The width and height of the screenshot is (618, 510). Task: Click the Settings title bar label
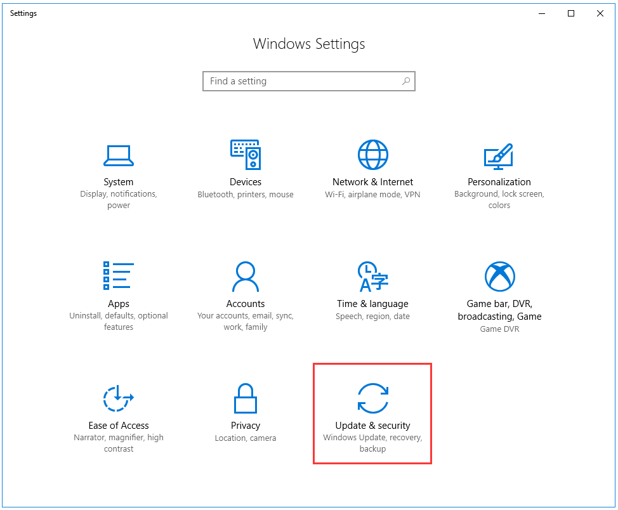click(x=23, y=13)
